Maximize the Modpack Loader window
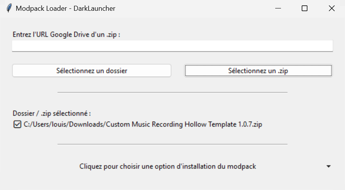Viewport: 345px width, 190px height. [x=305, y=8]
